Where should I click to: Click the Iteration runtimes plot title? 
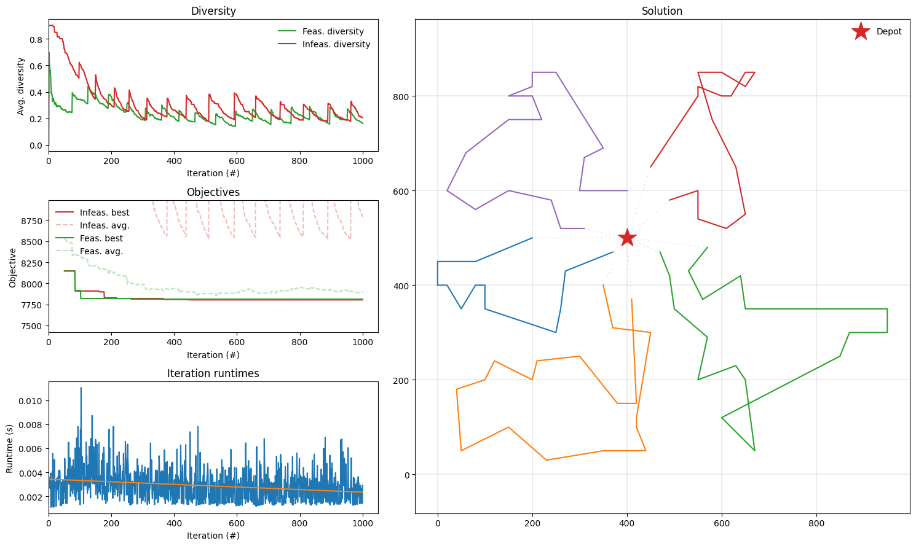pyautogui.click(x=213, y=373)
